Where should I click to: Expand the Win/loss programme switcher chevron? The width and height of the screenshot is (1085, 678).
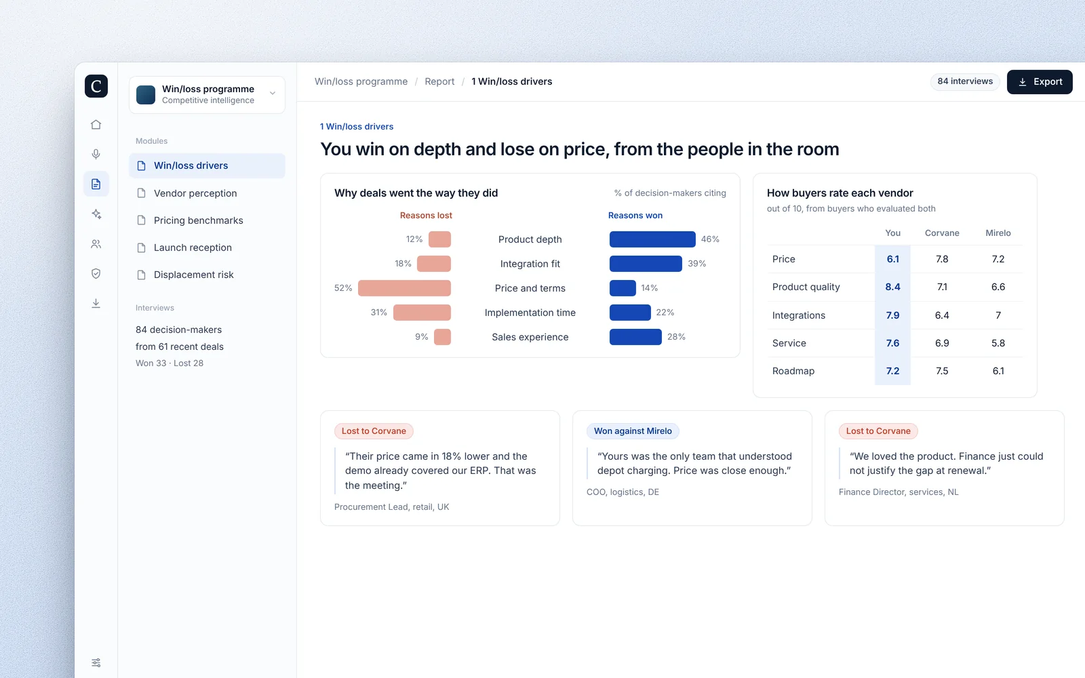pyautogui.click(x=273, y=94)
